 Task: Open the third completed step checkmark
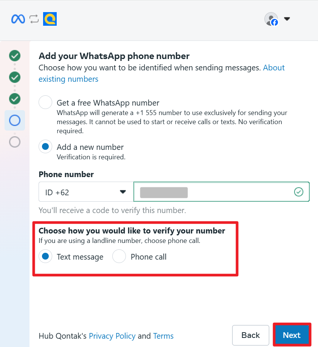(x=15, y=99)
